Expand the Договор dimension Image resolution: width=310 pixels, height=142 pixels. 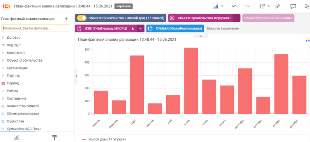[3, 37]
